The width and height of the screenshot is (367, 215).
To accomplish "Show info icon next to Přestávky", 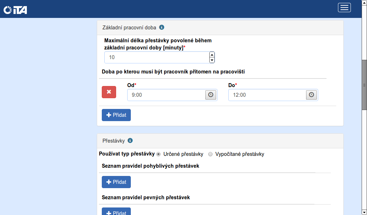I will click(x=130, y=141).
